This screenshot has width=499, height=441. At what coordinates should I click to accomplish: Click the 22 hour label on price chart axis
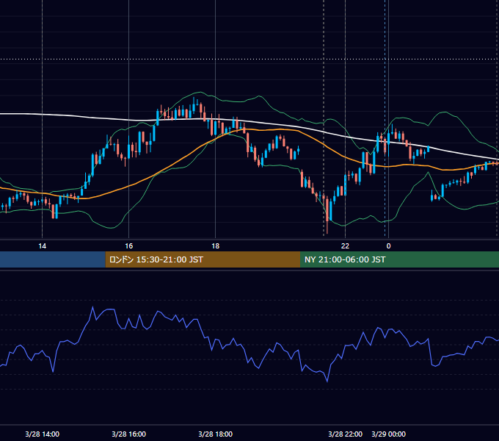click(345, 246)
